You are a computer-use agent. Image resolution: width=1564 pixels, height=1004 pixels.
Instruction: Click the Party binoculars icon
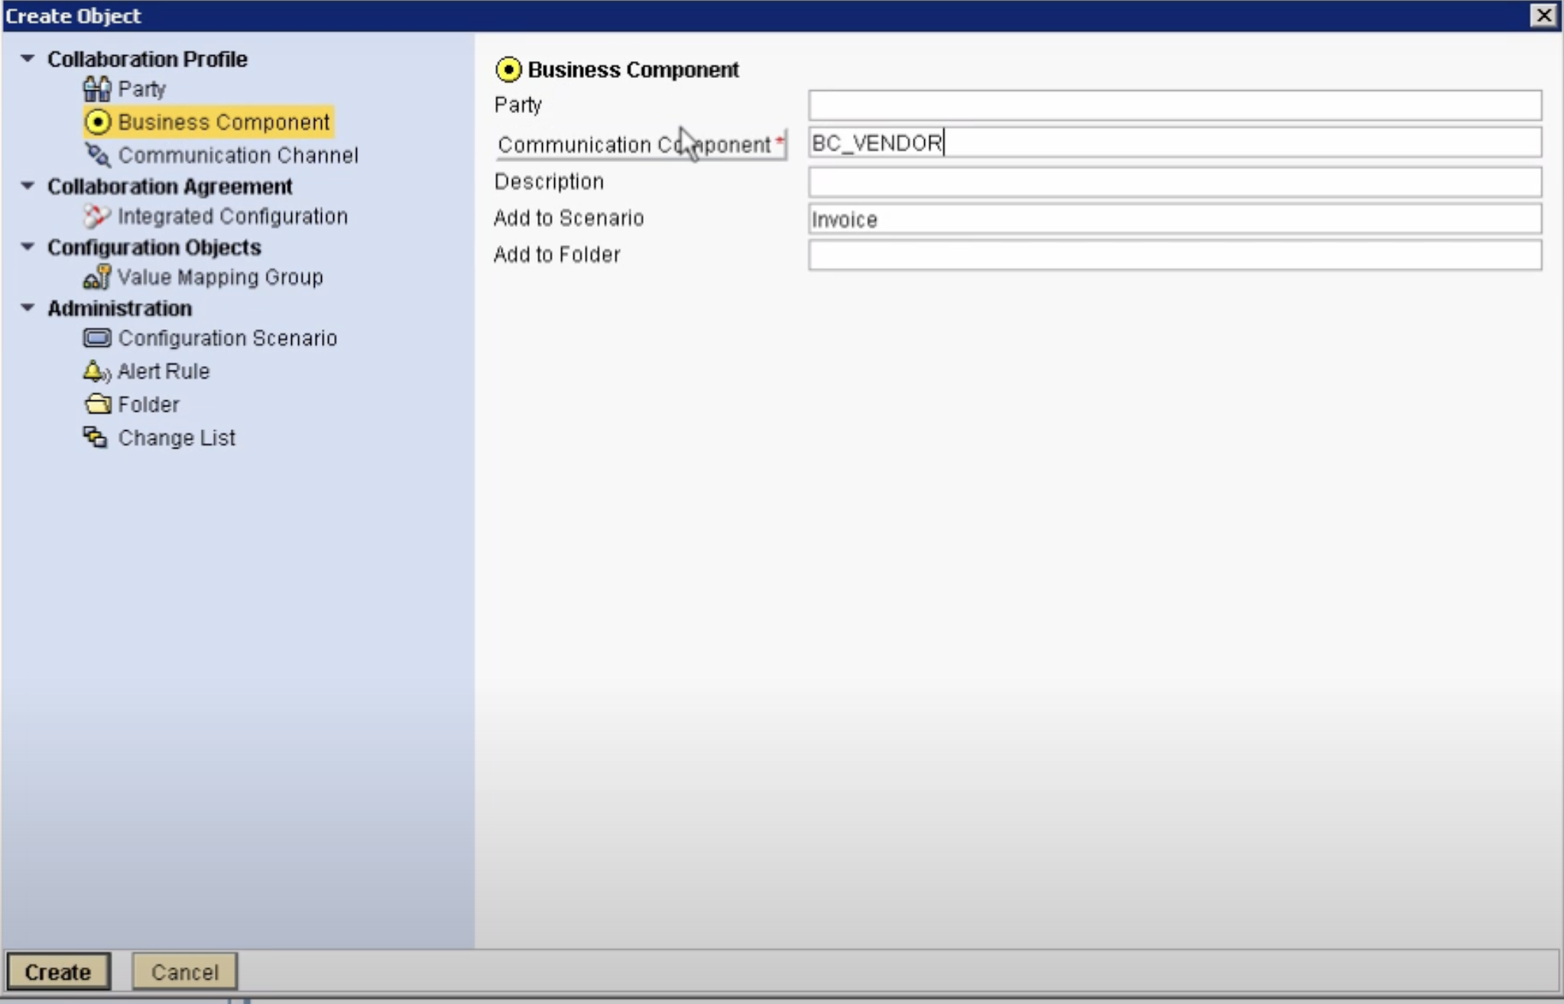point(97,89)
